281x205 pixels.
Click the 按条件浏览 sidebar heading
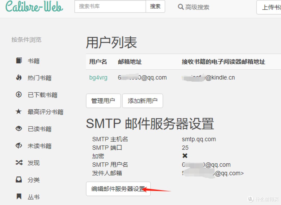point(26,39)
